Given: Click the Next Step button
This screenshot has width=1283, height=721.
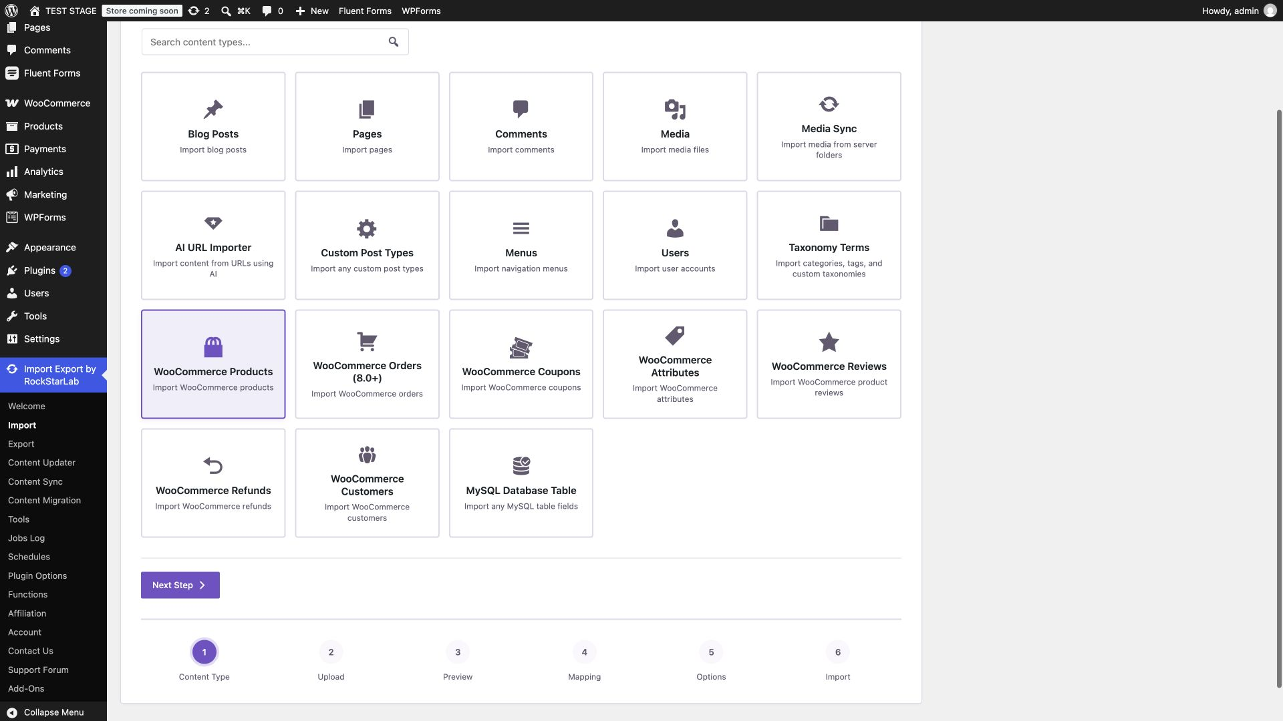Looking at the screenshot, I should [x=180, y=585].
